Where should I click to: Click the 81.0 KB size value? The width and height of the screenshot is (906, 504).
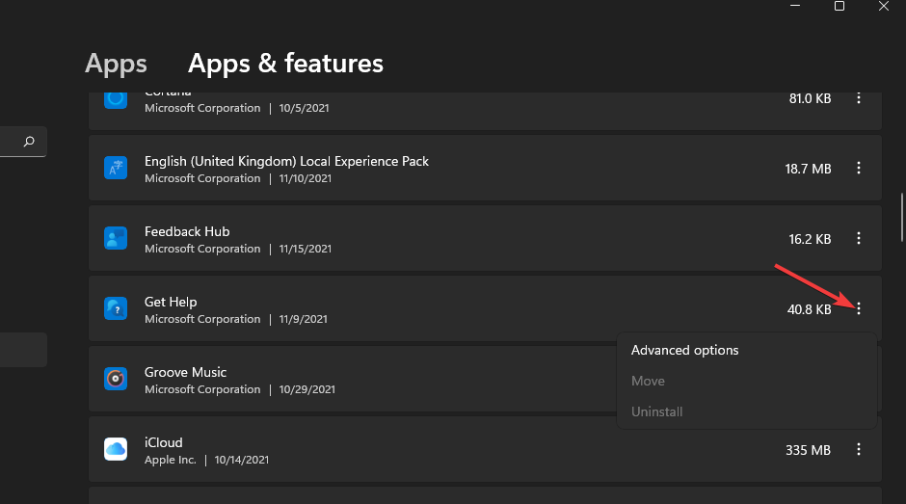[810, 99]
